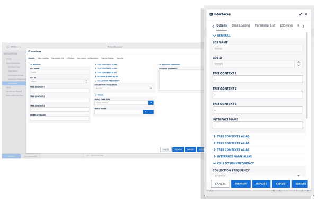Expand TREE CONTEXT2 ALIAS in the wide window
318x212 pixels.
click(106, 68)
